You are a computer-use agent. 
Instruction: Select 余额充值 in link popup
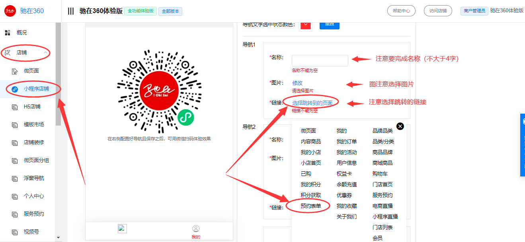(x=347, y=184)
